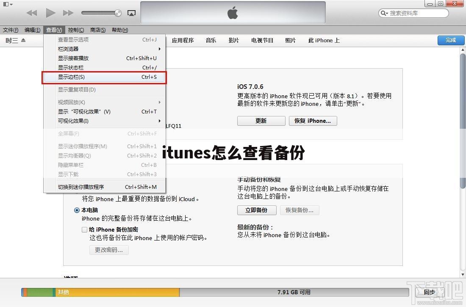466x307 pixels.
Task: Switch to the 此 iPhone 上 tab
Action: [324, 40]
